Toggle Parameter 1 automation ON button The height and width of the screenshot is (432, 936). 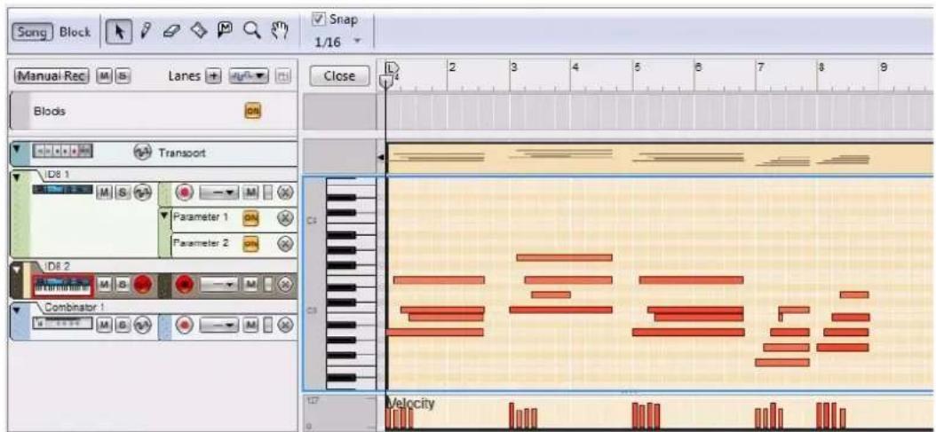250,218
